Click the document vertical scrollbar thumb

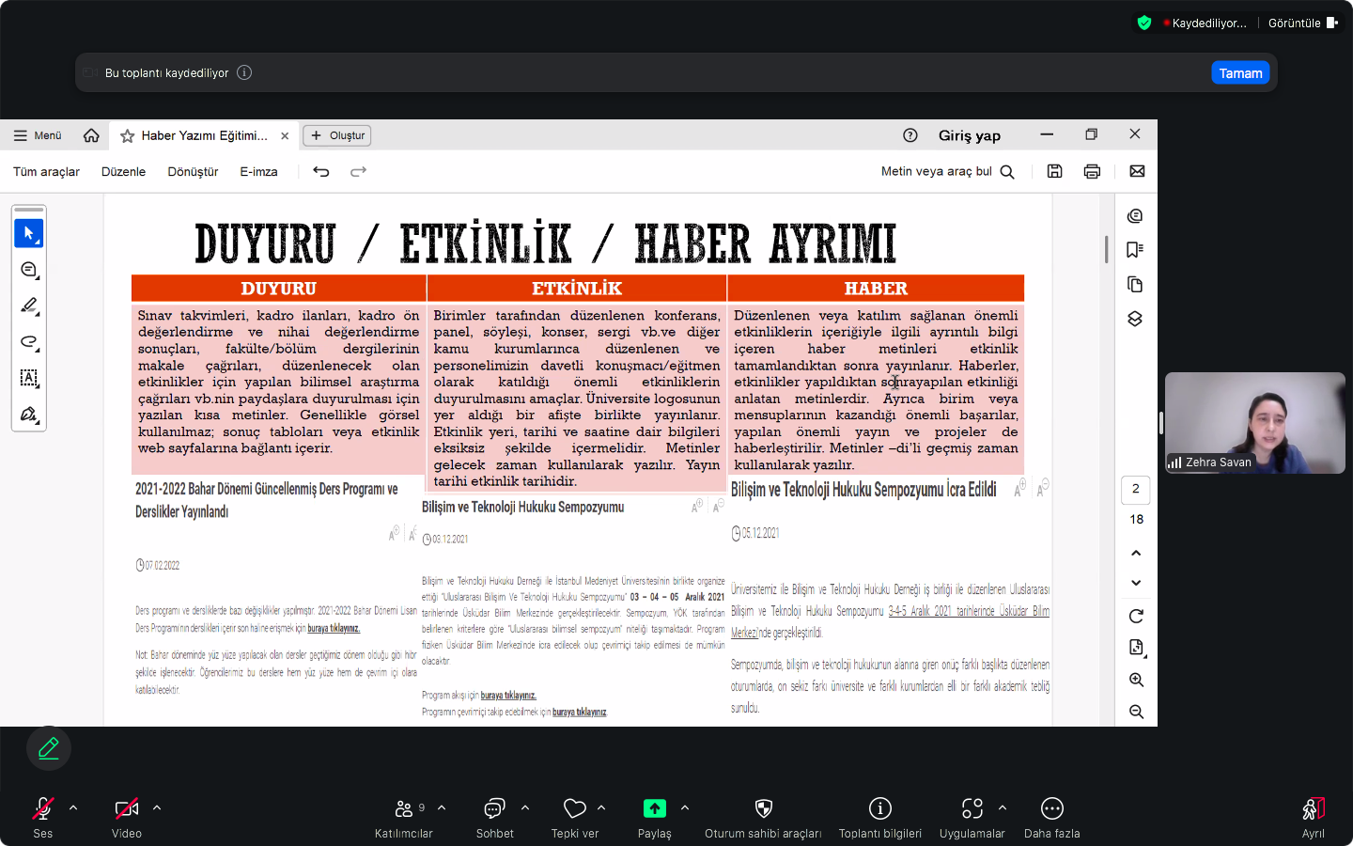(x=1106, y=249)
